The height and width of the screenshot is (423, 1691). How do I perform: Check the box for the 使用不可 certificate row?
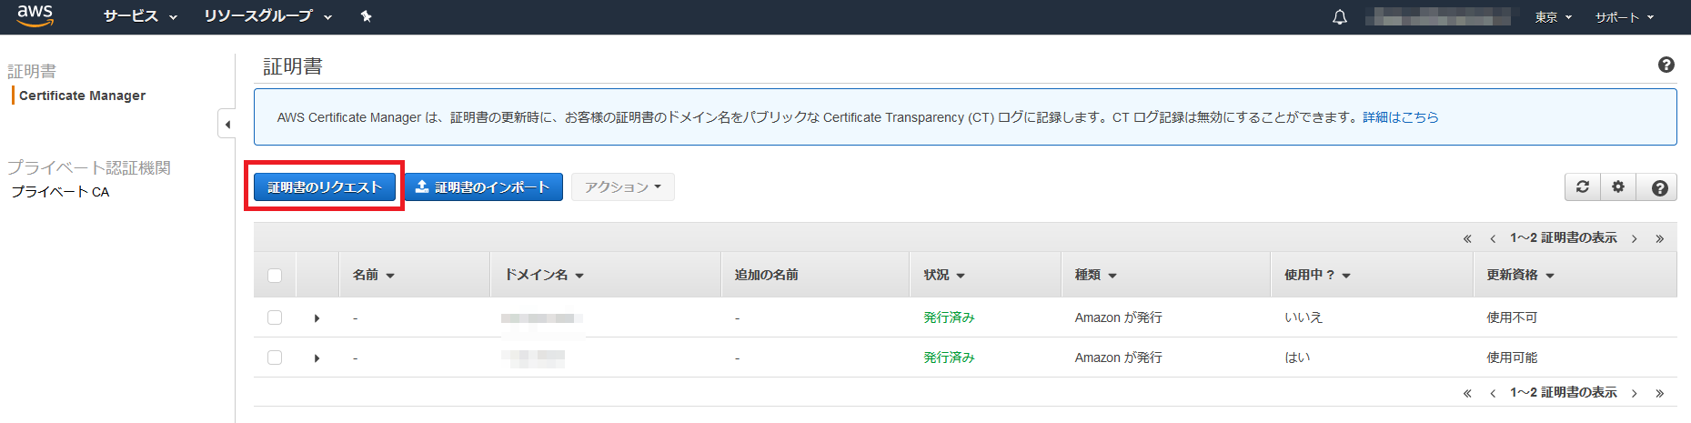pos(275,317)
